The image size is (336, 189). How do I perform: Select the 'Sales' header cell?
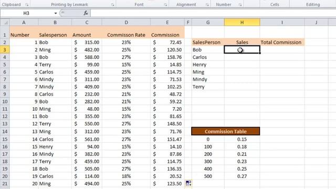coord(242,42)
